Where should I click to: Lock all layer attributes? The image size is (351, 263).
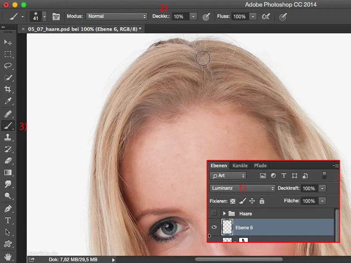[x=261, y=201]
